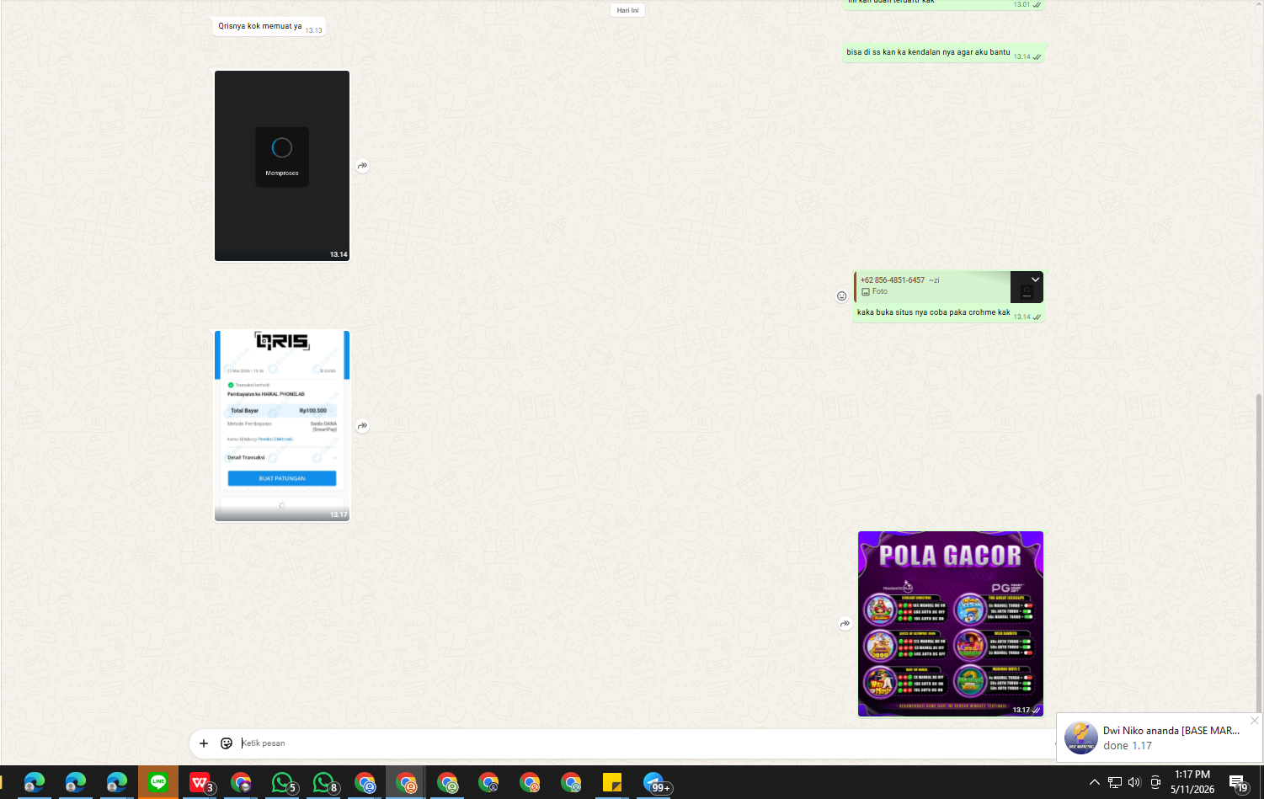Open the highlighted active Chrome taskbar window
1264x799 pixels.
point(406,782)
